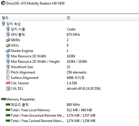Image resolution: width=139 pixels, height=126 pixels.
Task: Click the 필드 column header
Action: point(33,18)
